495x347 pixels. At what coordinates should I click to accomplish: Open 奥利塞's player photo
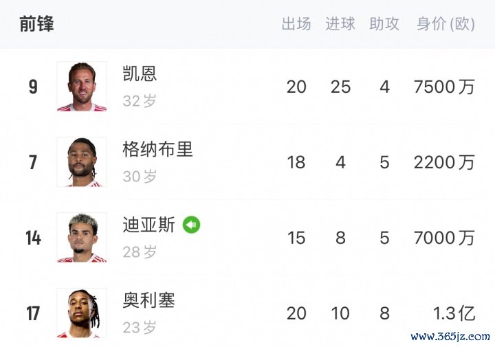click(x=82, y=313)
